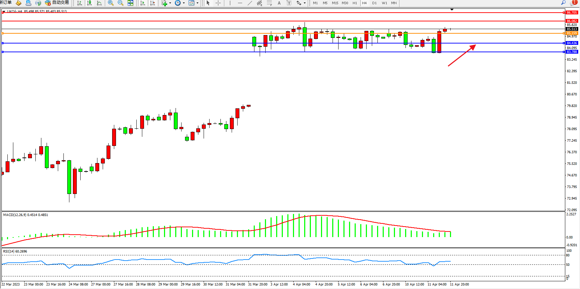Screen dimensions: 580x289
Task: Toggle the 自动交易 auto trading button
Action: click(x=57, y=3)
